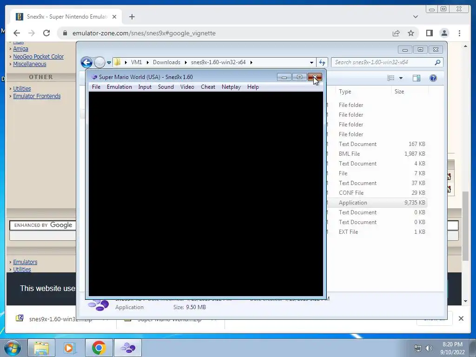Click Explorer's forward navigation arrow
The image size is (476, 357).
click(x=99, y=63)
